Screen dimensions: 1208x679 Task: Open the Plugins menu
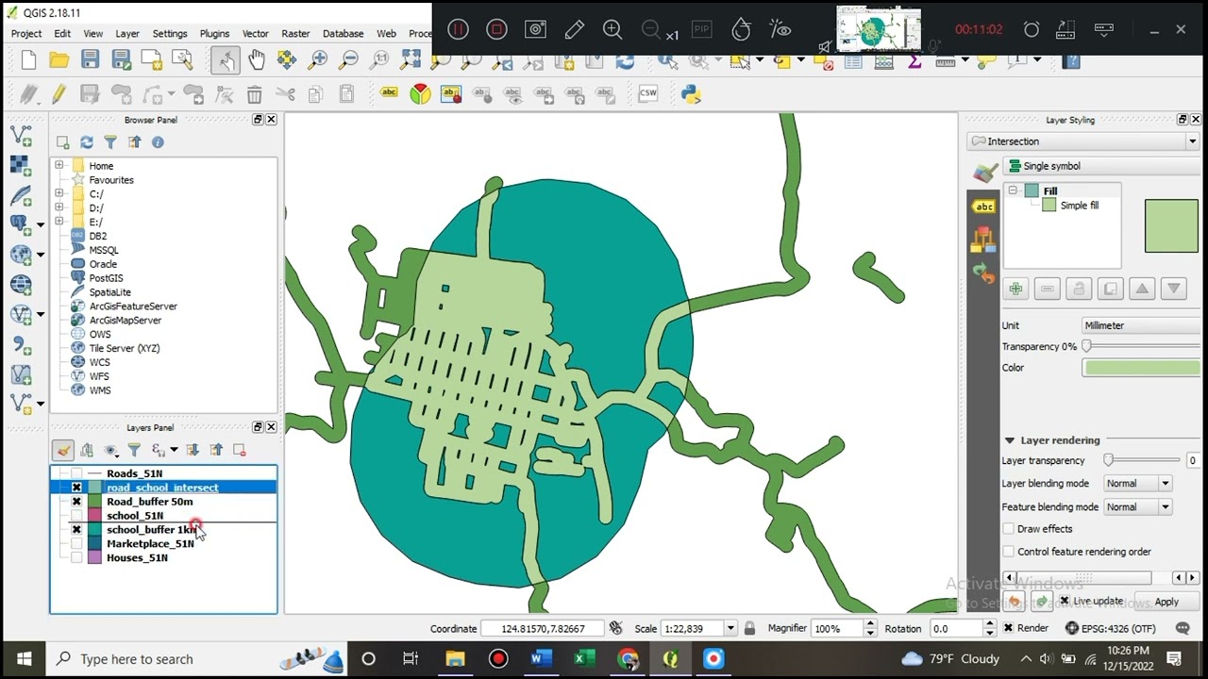point(214,33)
